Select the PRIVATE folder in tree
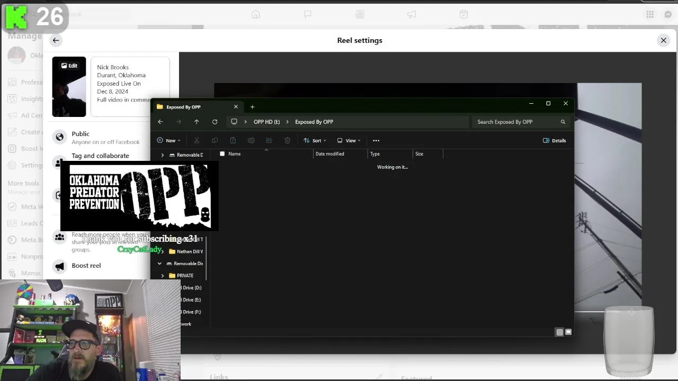678x381 pixels. 185,276
